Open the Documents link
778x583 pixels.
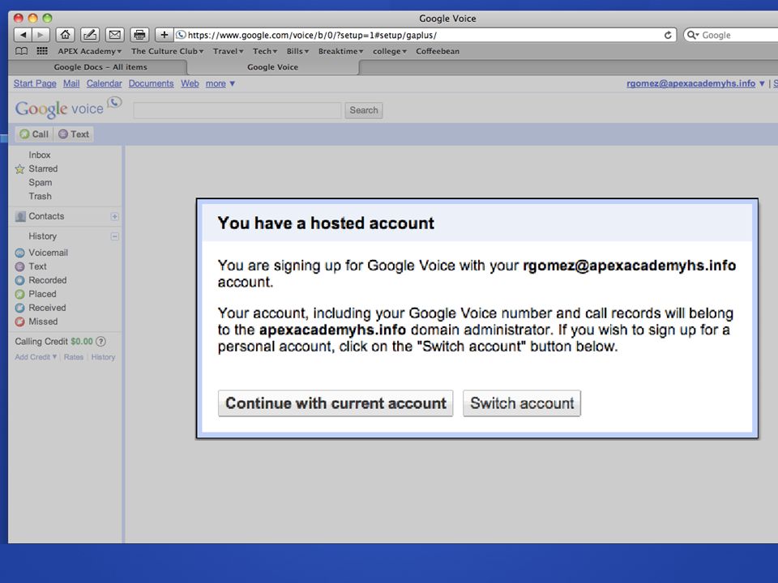point(152,83)
